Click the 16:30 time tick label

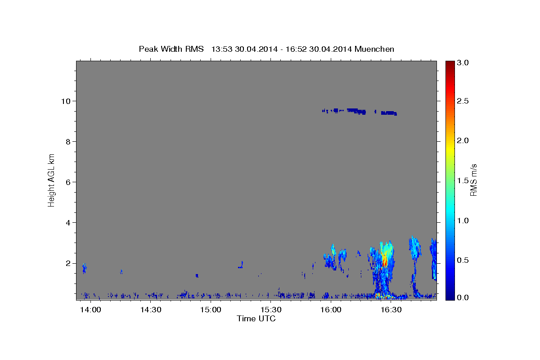[x=391, y=310]
